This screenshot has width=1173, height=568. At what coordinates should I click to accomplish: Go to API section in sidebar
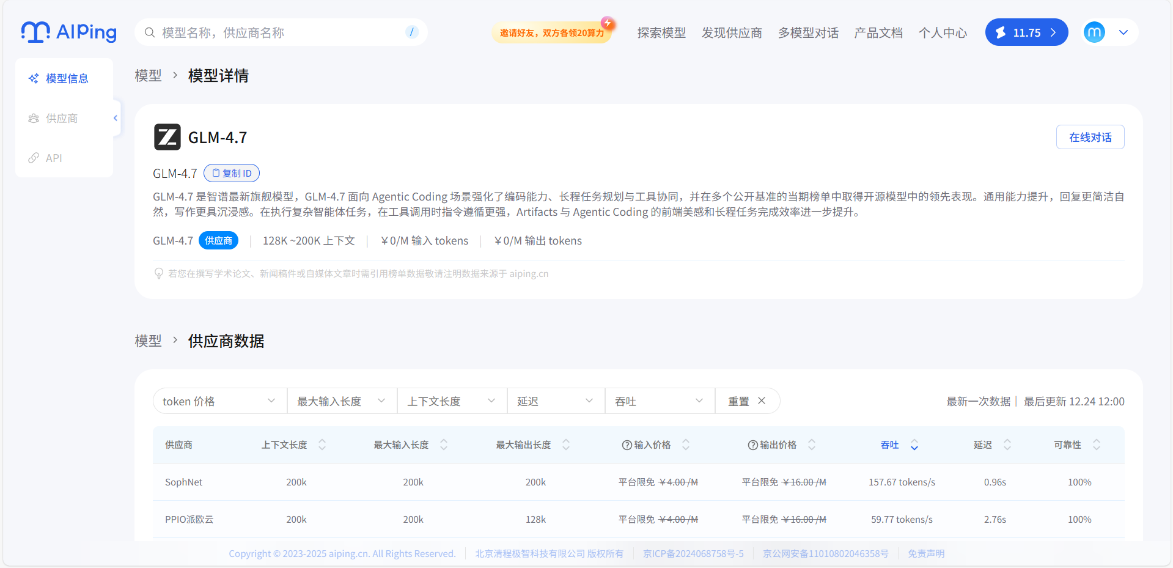pos(54,158)
